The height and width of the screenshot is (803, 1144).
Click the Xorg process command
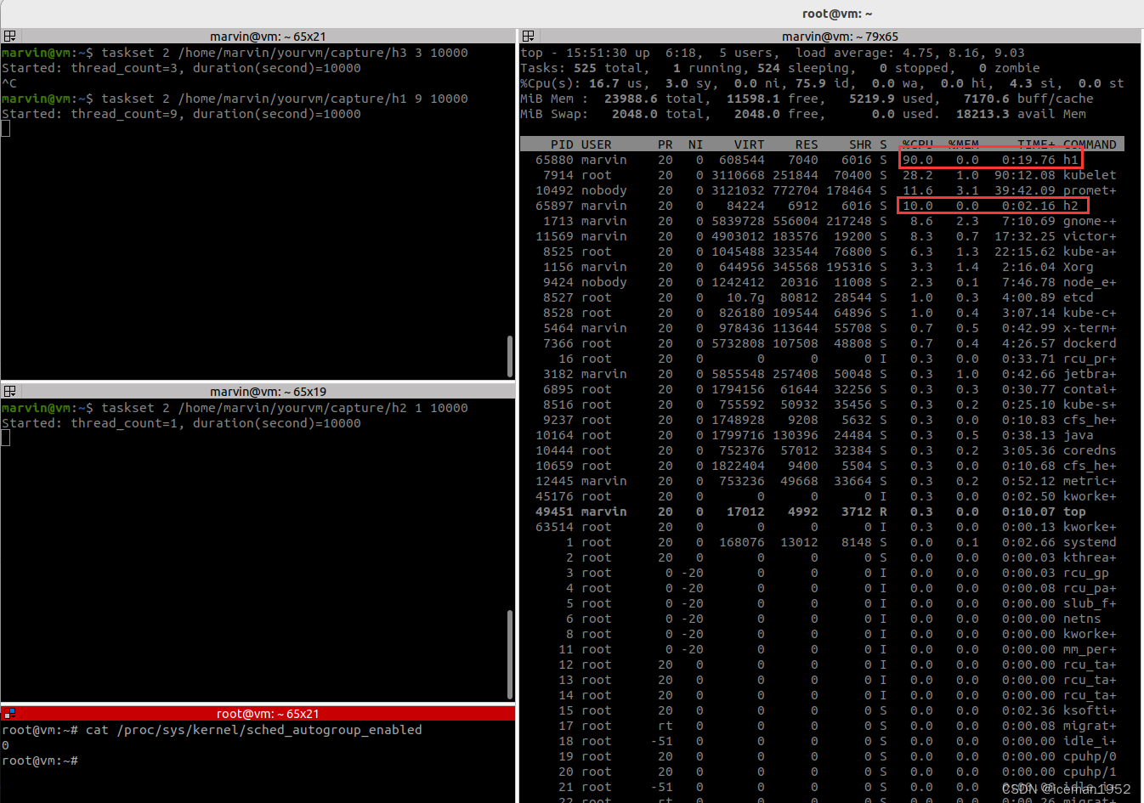coord(1079,267)
